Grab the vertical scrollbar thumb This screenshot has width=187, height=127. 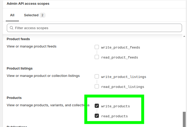pos(184,119)
